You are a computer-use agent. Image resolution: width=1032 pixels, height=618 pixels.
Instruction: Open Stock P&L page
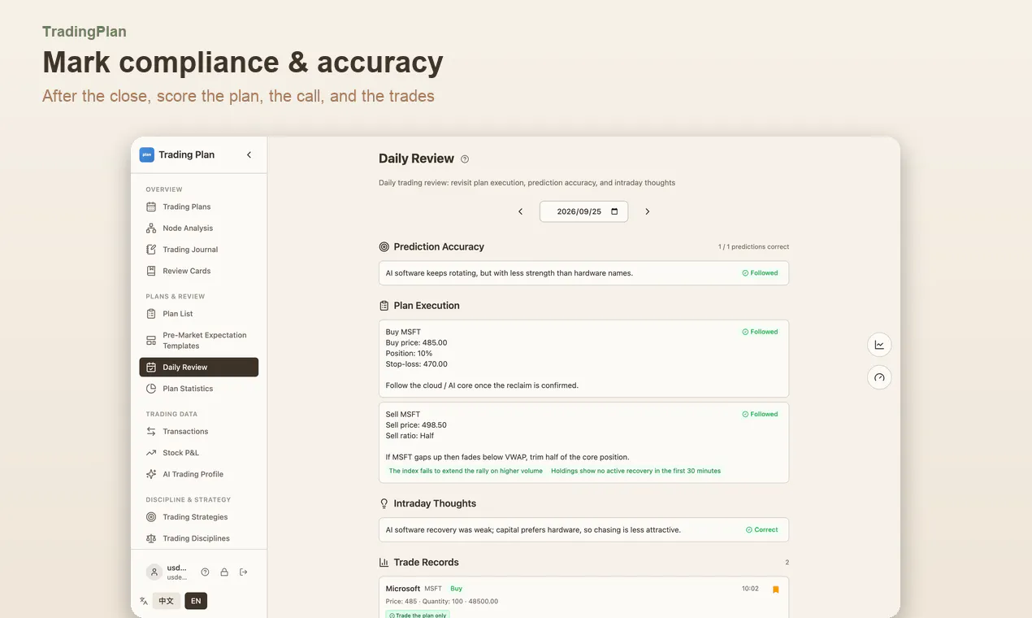[x=199, y=453]
